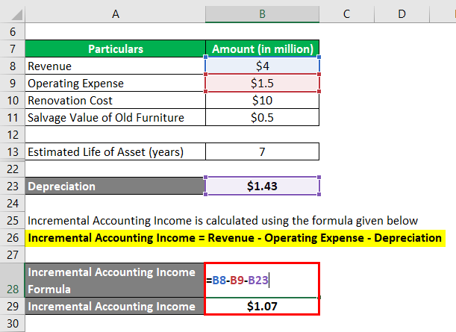Select the Renovation Cost label cell
Viewport: 456px width, 332px height.
pos(116,100)
